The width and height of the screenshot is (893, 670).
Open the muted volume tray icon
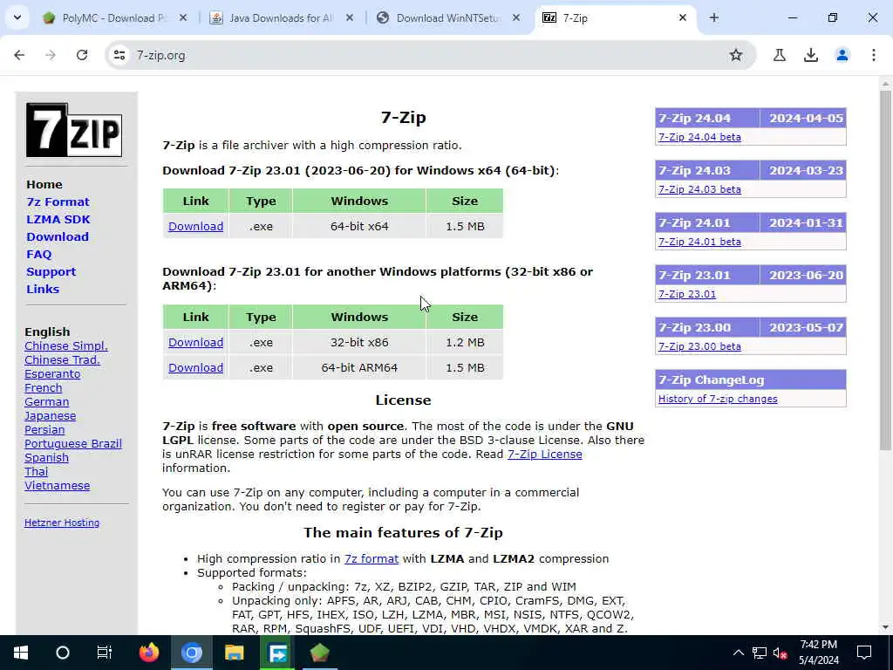[x=781, y=653]
